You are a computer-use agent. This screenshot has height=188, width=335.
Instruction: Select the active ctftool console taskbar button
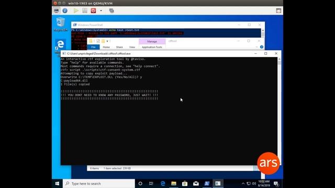218,183
